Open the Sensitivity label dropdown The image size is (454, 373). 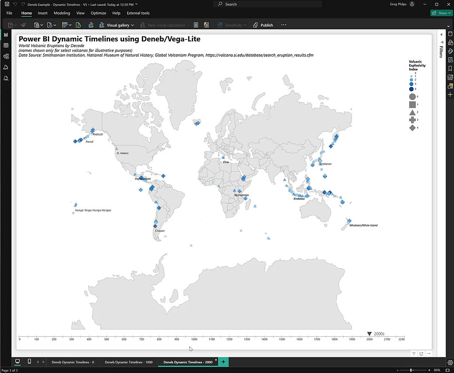[x=233, y=25]
